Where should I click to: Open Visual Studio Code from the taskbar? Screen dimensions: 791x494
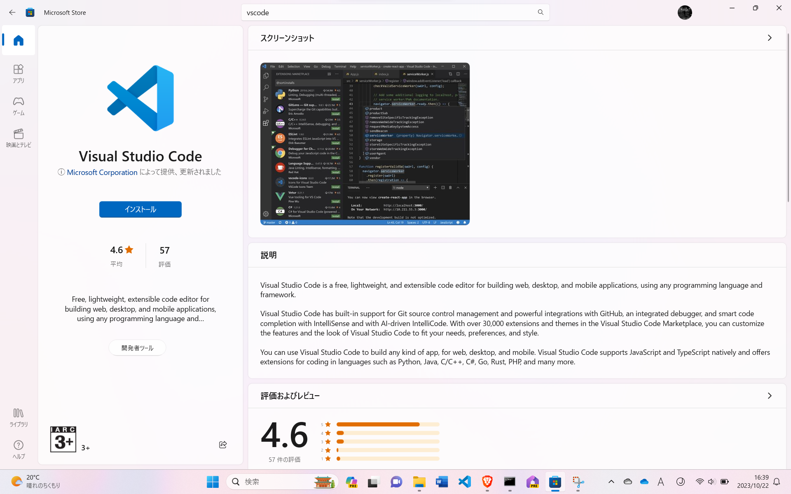point(465,482)
